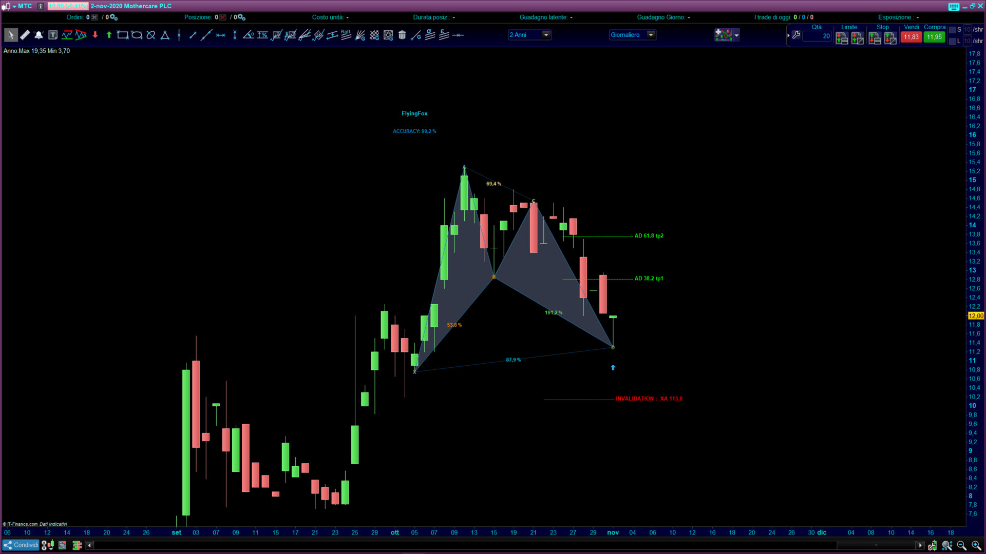Image resolution: width=986 pixels, height=554 pixels.
Task: Open the '2 Anni' period dropdown
Action: pyautogui.click(x=546, y=35)
